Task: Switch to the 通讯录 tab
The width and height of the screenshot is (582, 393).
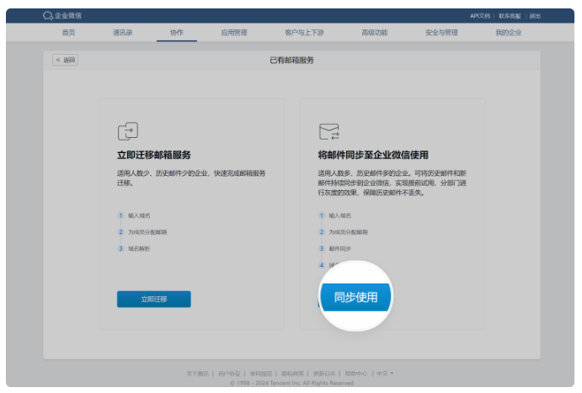Action: (123, 33)
